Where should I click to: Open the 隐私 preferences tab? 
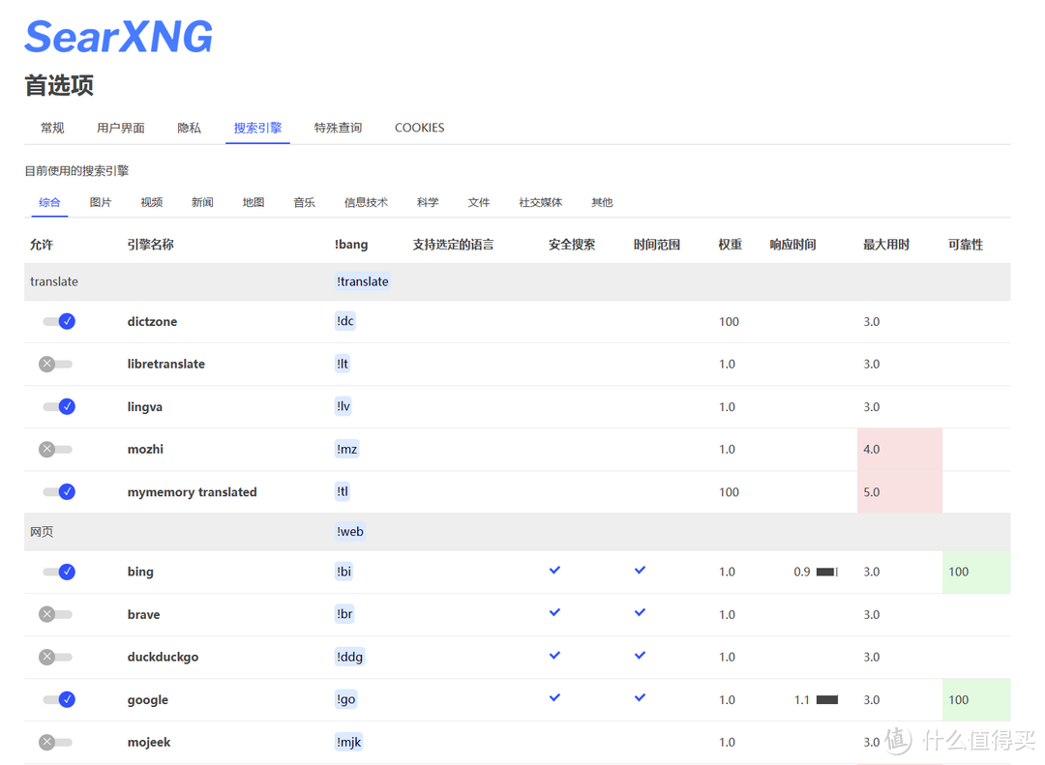tap(190, 128)
